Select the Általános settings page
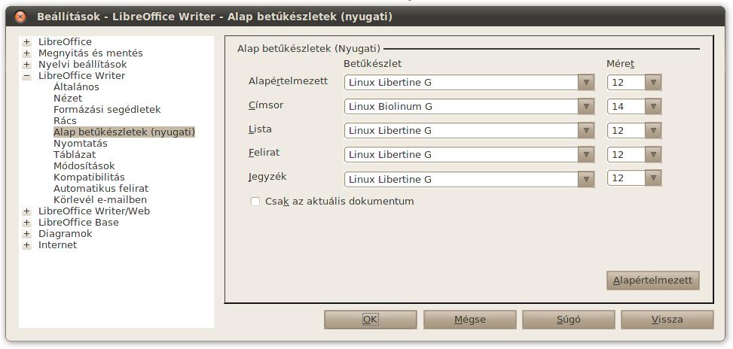 tap(76, 86)
